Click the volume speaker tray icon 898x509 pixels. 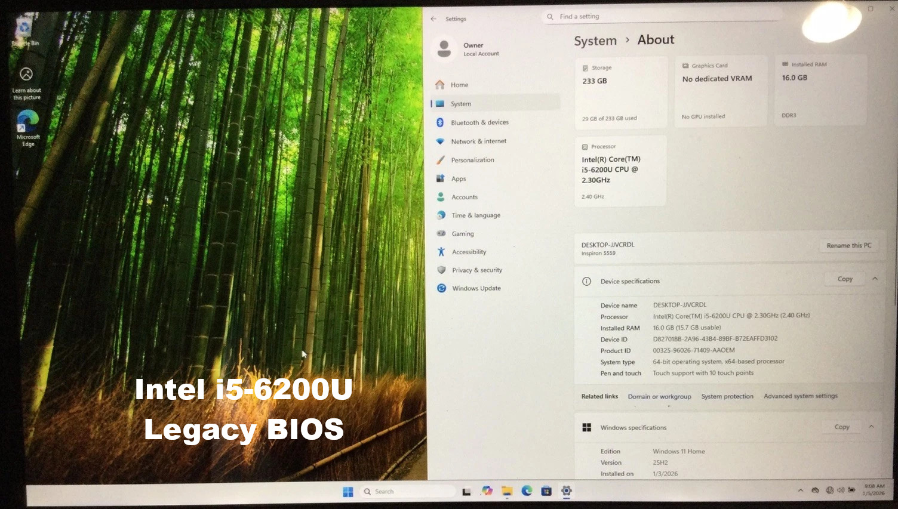pos(841,490)
